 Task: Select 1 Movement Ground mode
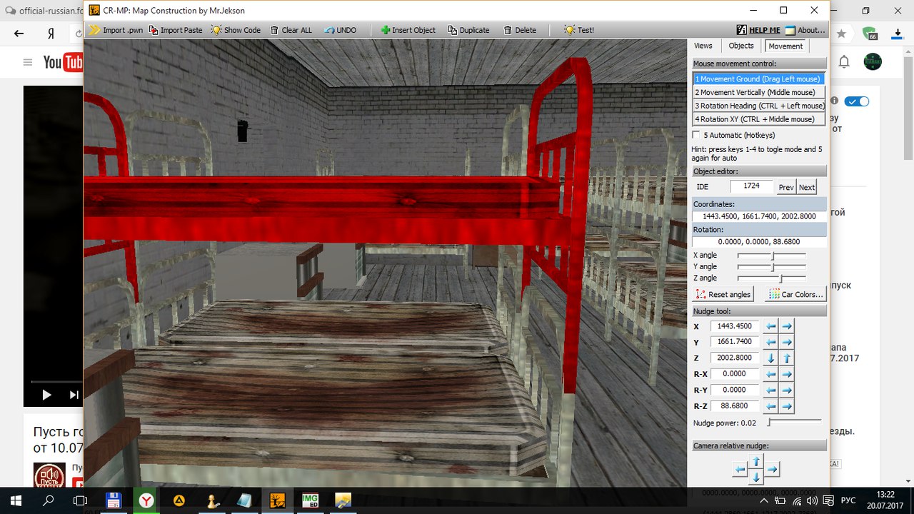point(759,79)
